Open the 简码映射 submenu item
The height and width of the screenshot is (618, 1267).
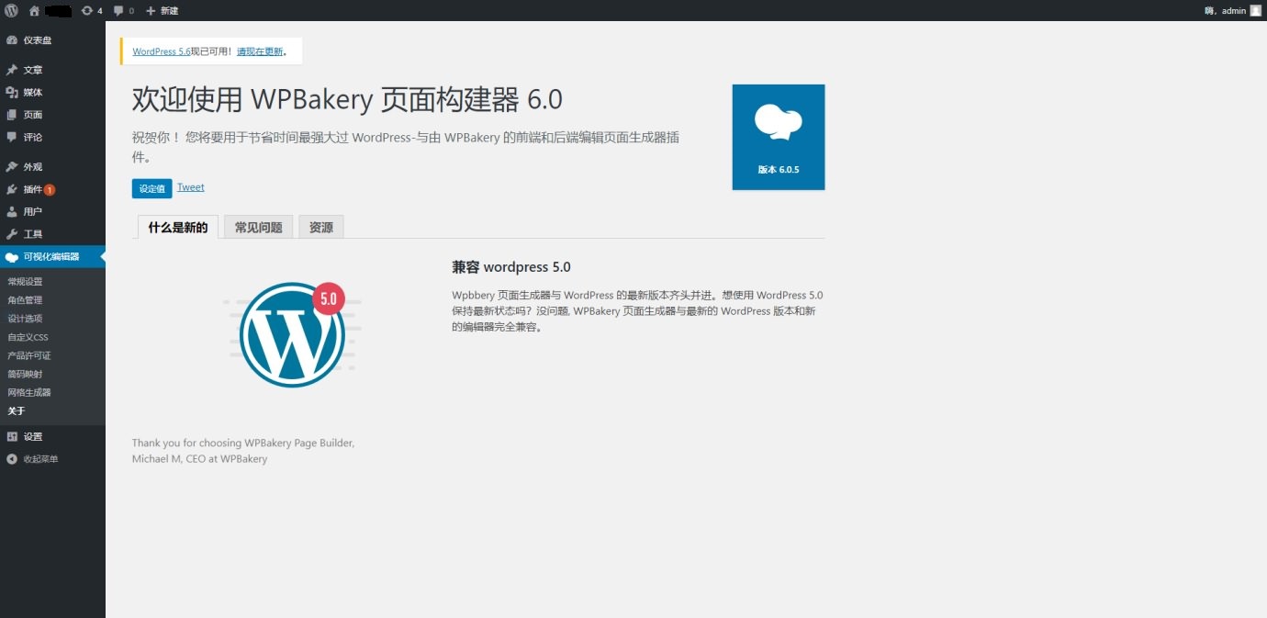(26, 374)
